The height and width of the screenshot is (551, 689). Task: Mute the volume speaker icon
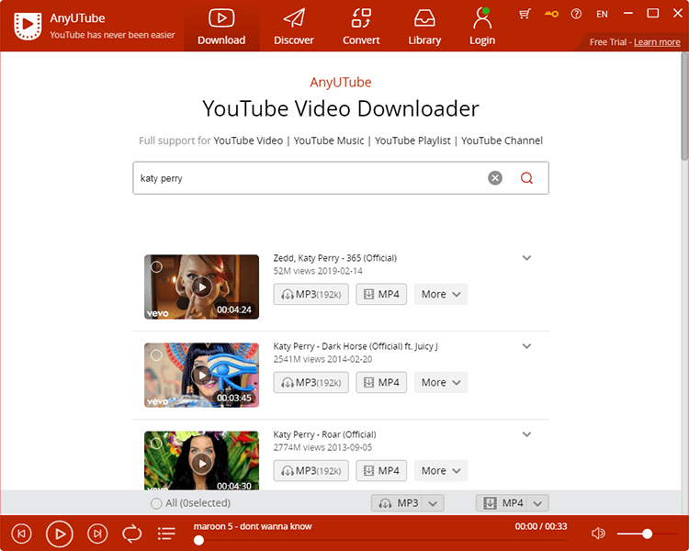pyautogui.click(x=598, y=534)
